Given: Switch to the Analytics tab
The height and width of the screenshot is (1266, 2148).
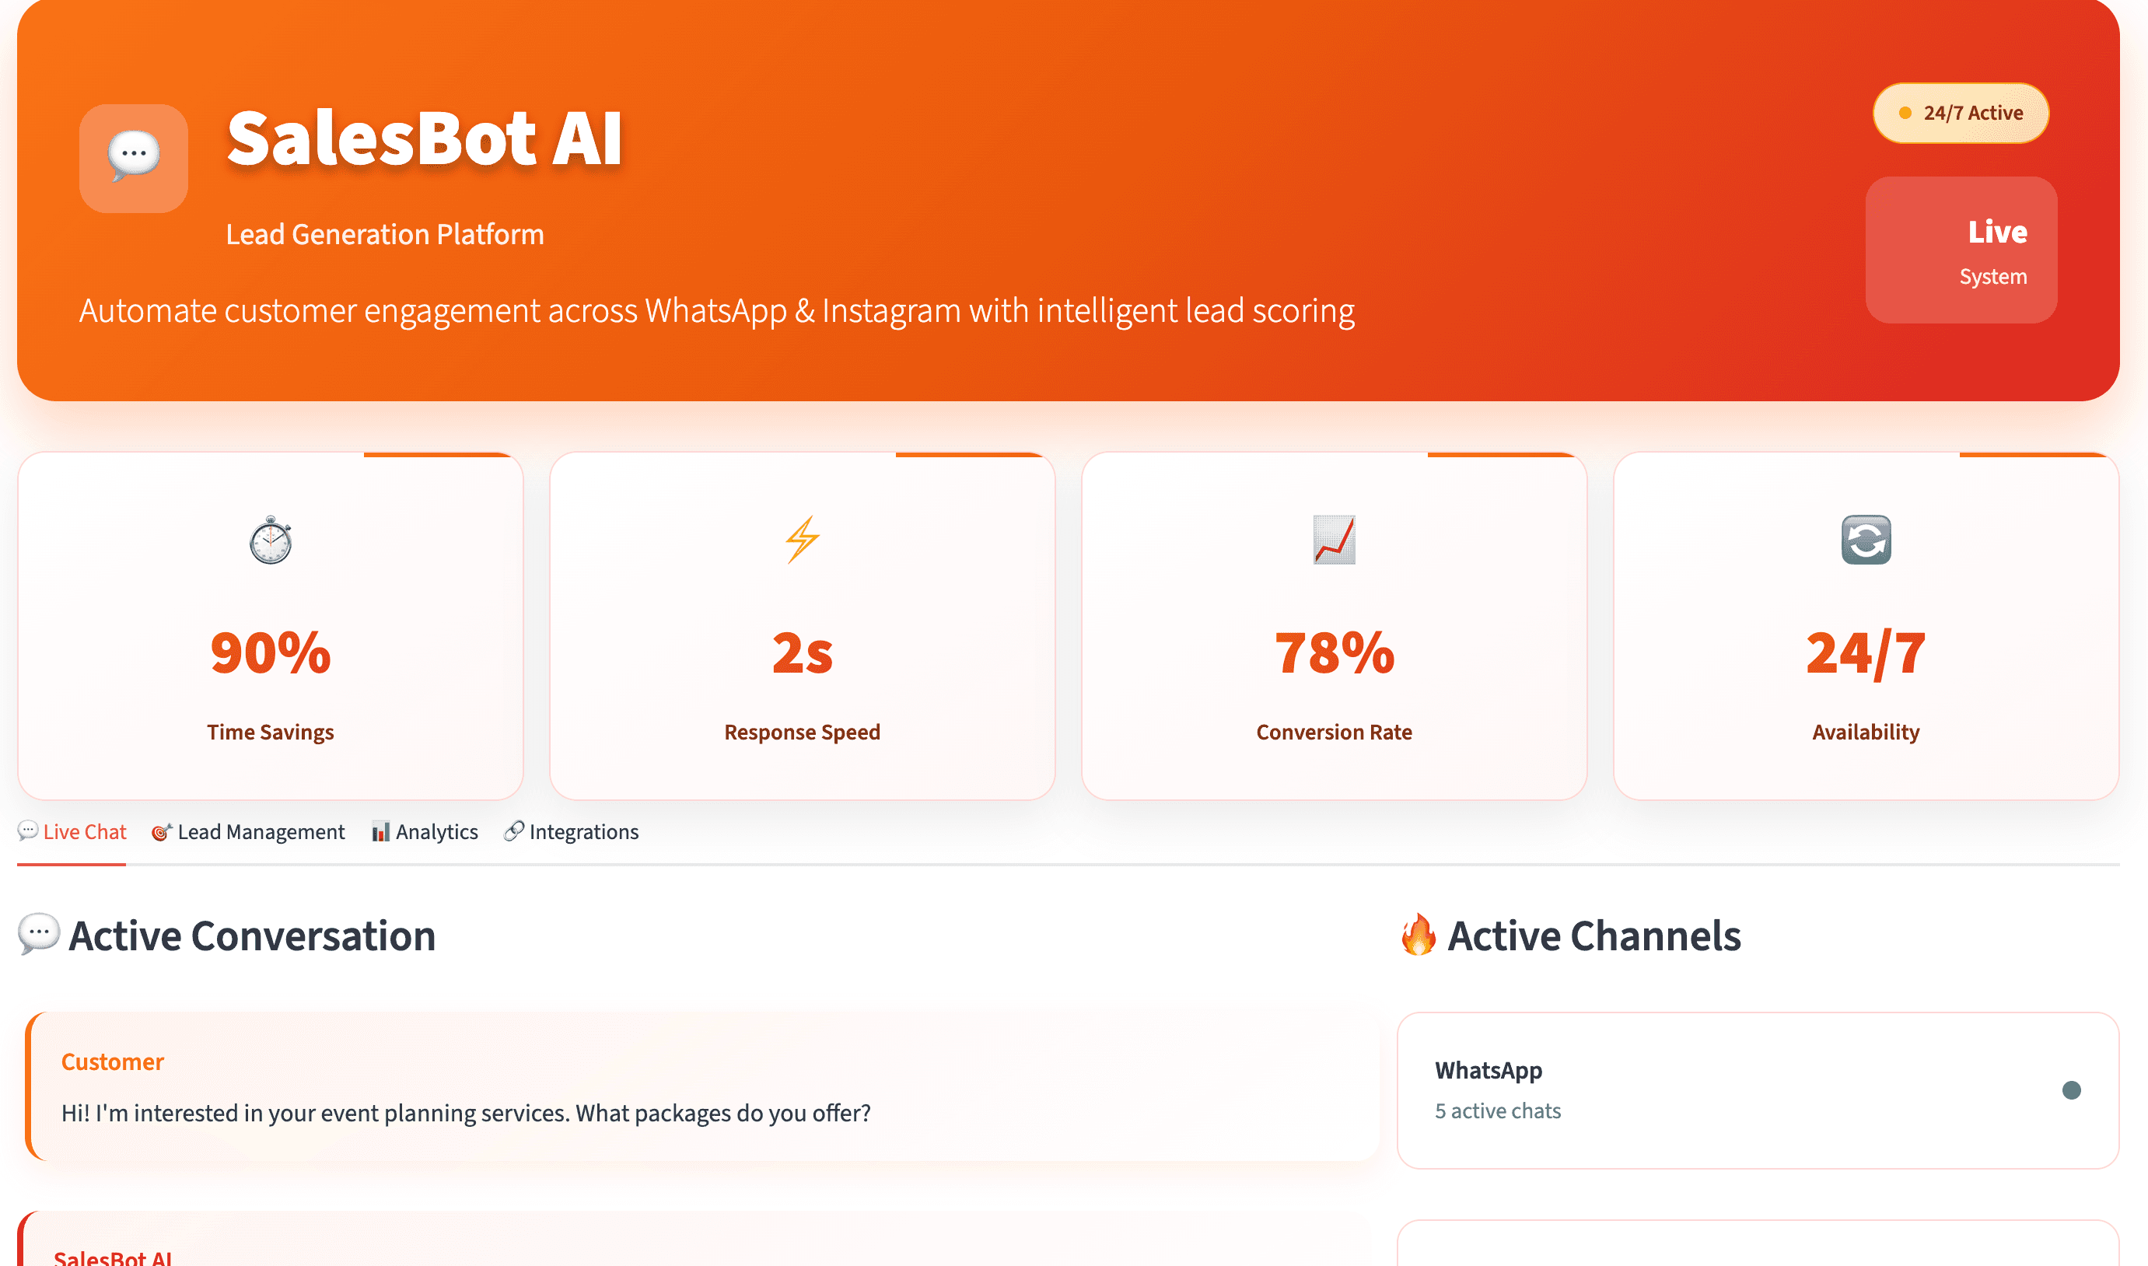Looking at the screenshot, I should (x=425, y=832).
